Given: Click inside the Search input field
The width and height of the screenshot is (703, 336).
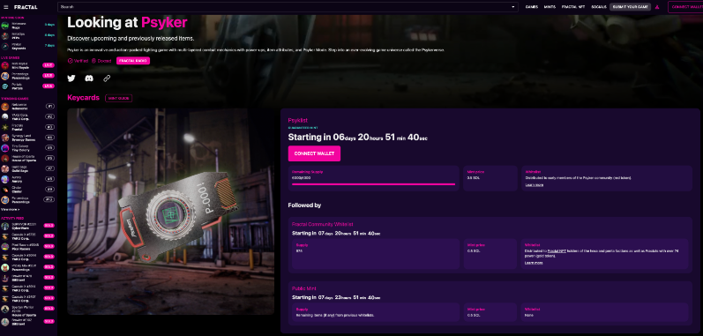Looking at the screenshot, I should click(x=285, y=7).
